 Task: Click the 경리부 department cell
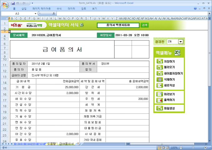coord(123,64)
